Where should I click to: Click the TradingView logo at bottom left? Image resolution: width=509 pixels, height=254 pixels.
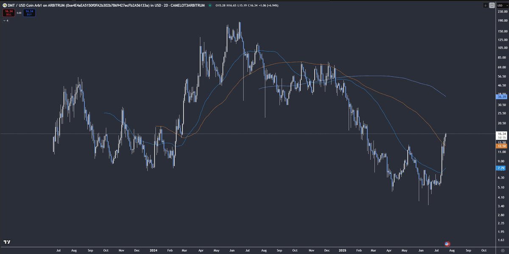pos(7,242)
